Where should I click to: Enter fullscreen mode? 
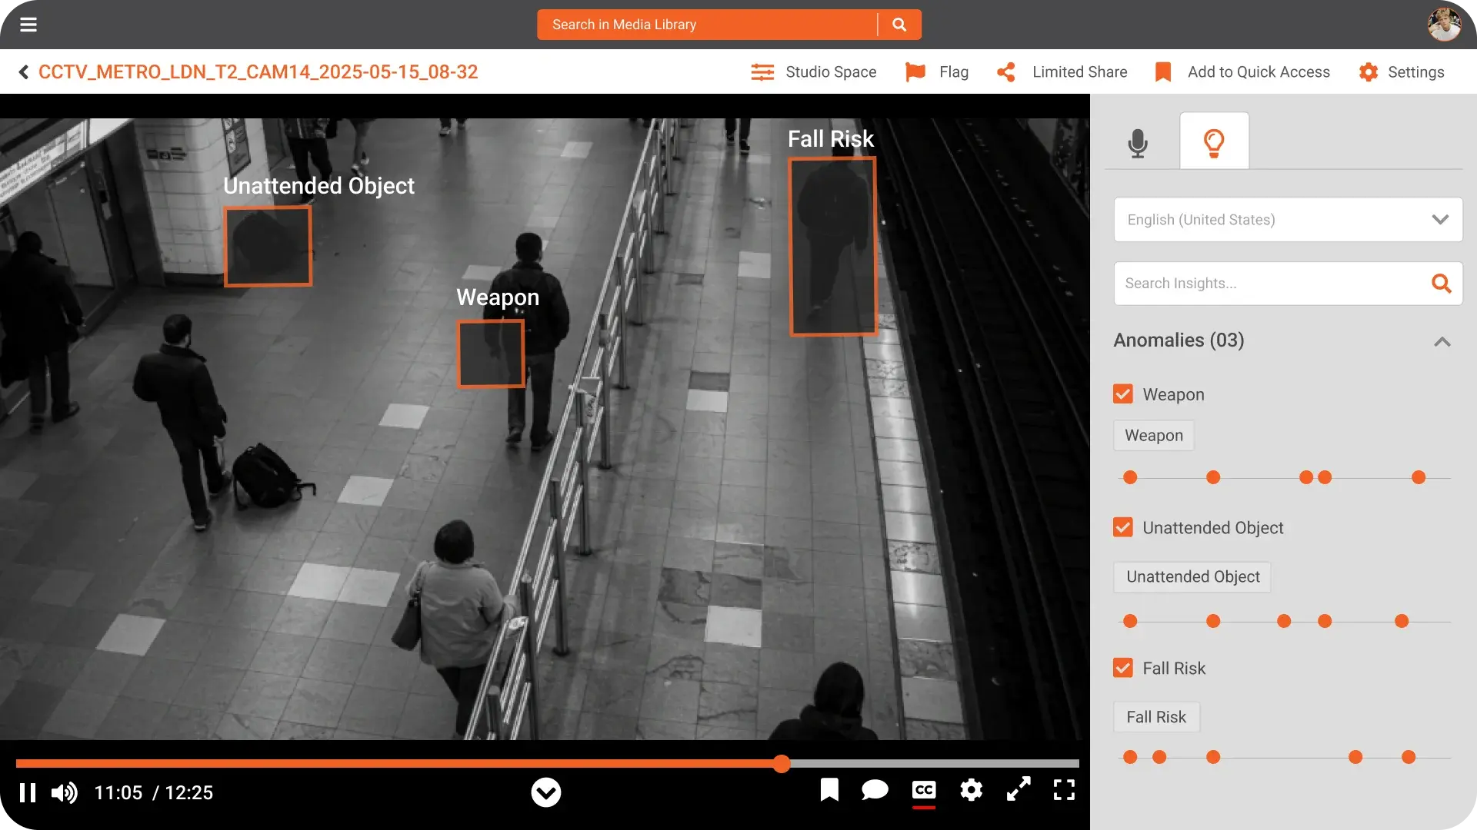(x=1064, y=790)
